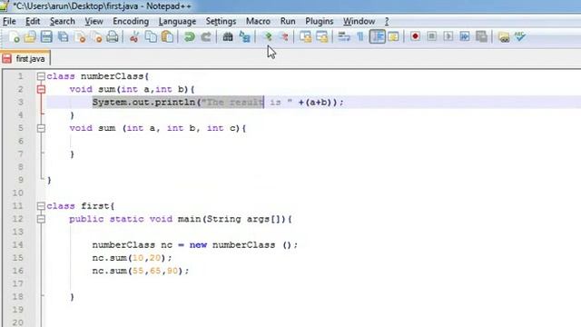Open the Encoding menu

point(131,22)
